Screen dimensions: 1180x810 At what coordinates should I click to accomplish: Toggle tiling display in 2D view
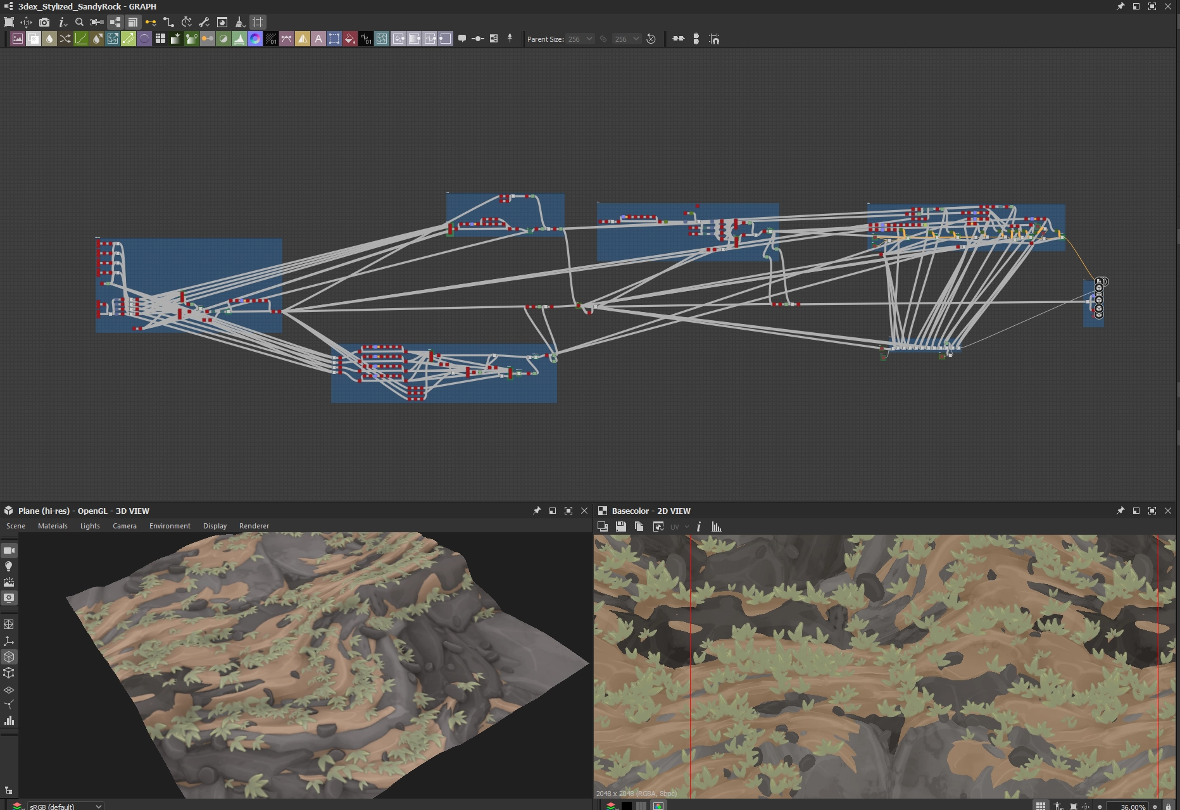(x=1040, y=806)
